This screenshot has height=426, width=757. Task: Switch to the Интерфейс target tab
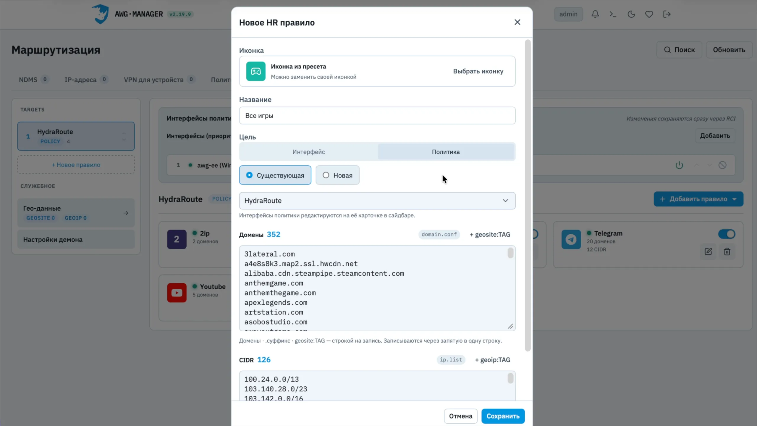[308, 152]
